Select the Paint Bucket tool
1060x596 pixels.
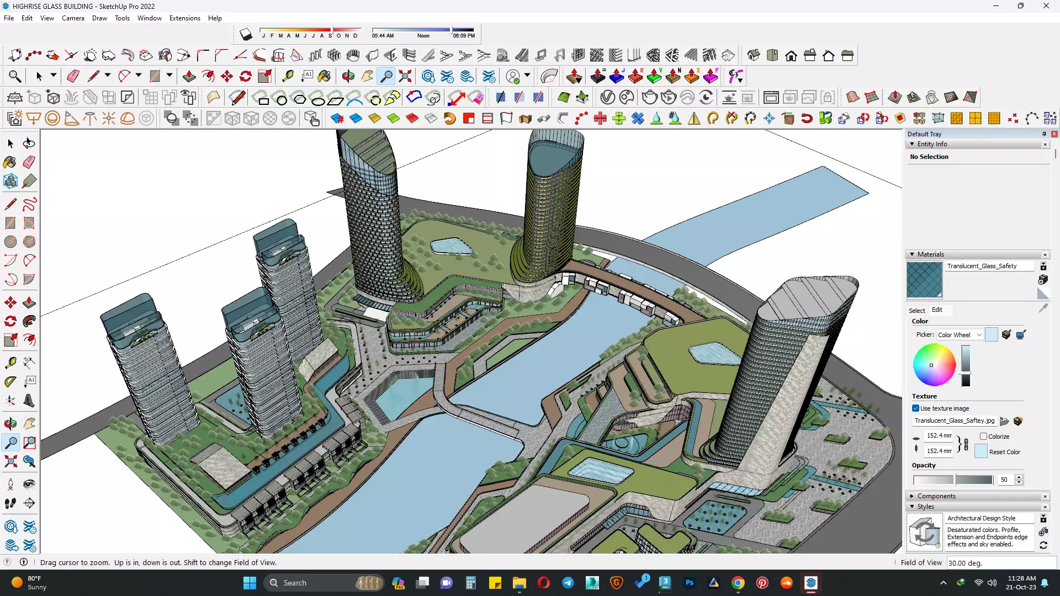coord(10,162)
